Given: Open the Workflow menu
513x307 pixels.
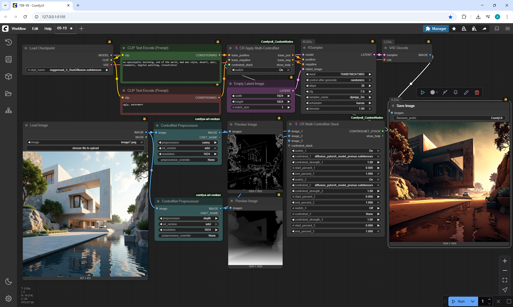Looking at the screenshot, I should pos(19,29).
